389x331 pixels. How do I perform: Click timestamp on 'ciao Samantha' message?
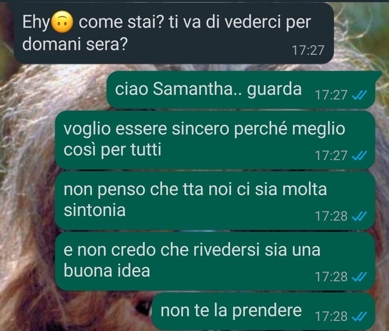pyautogui.click(x=331, y=95)
